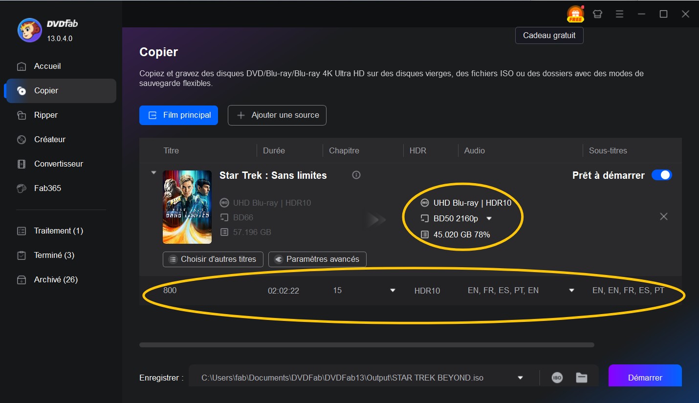Open the gift box promotion icon
This screenshot has height=403, width=699.
coord(597,14)
